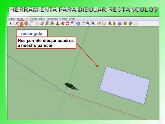
Task: Open the Archivo menu
Action: 11,19
